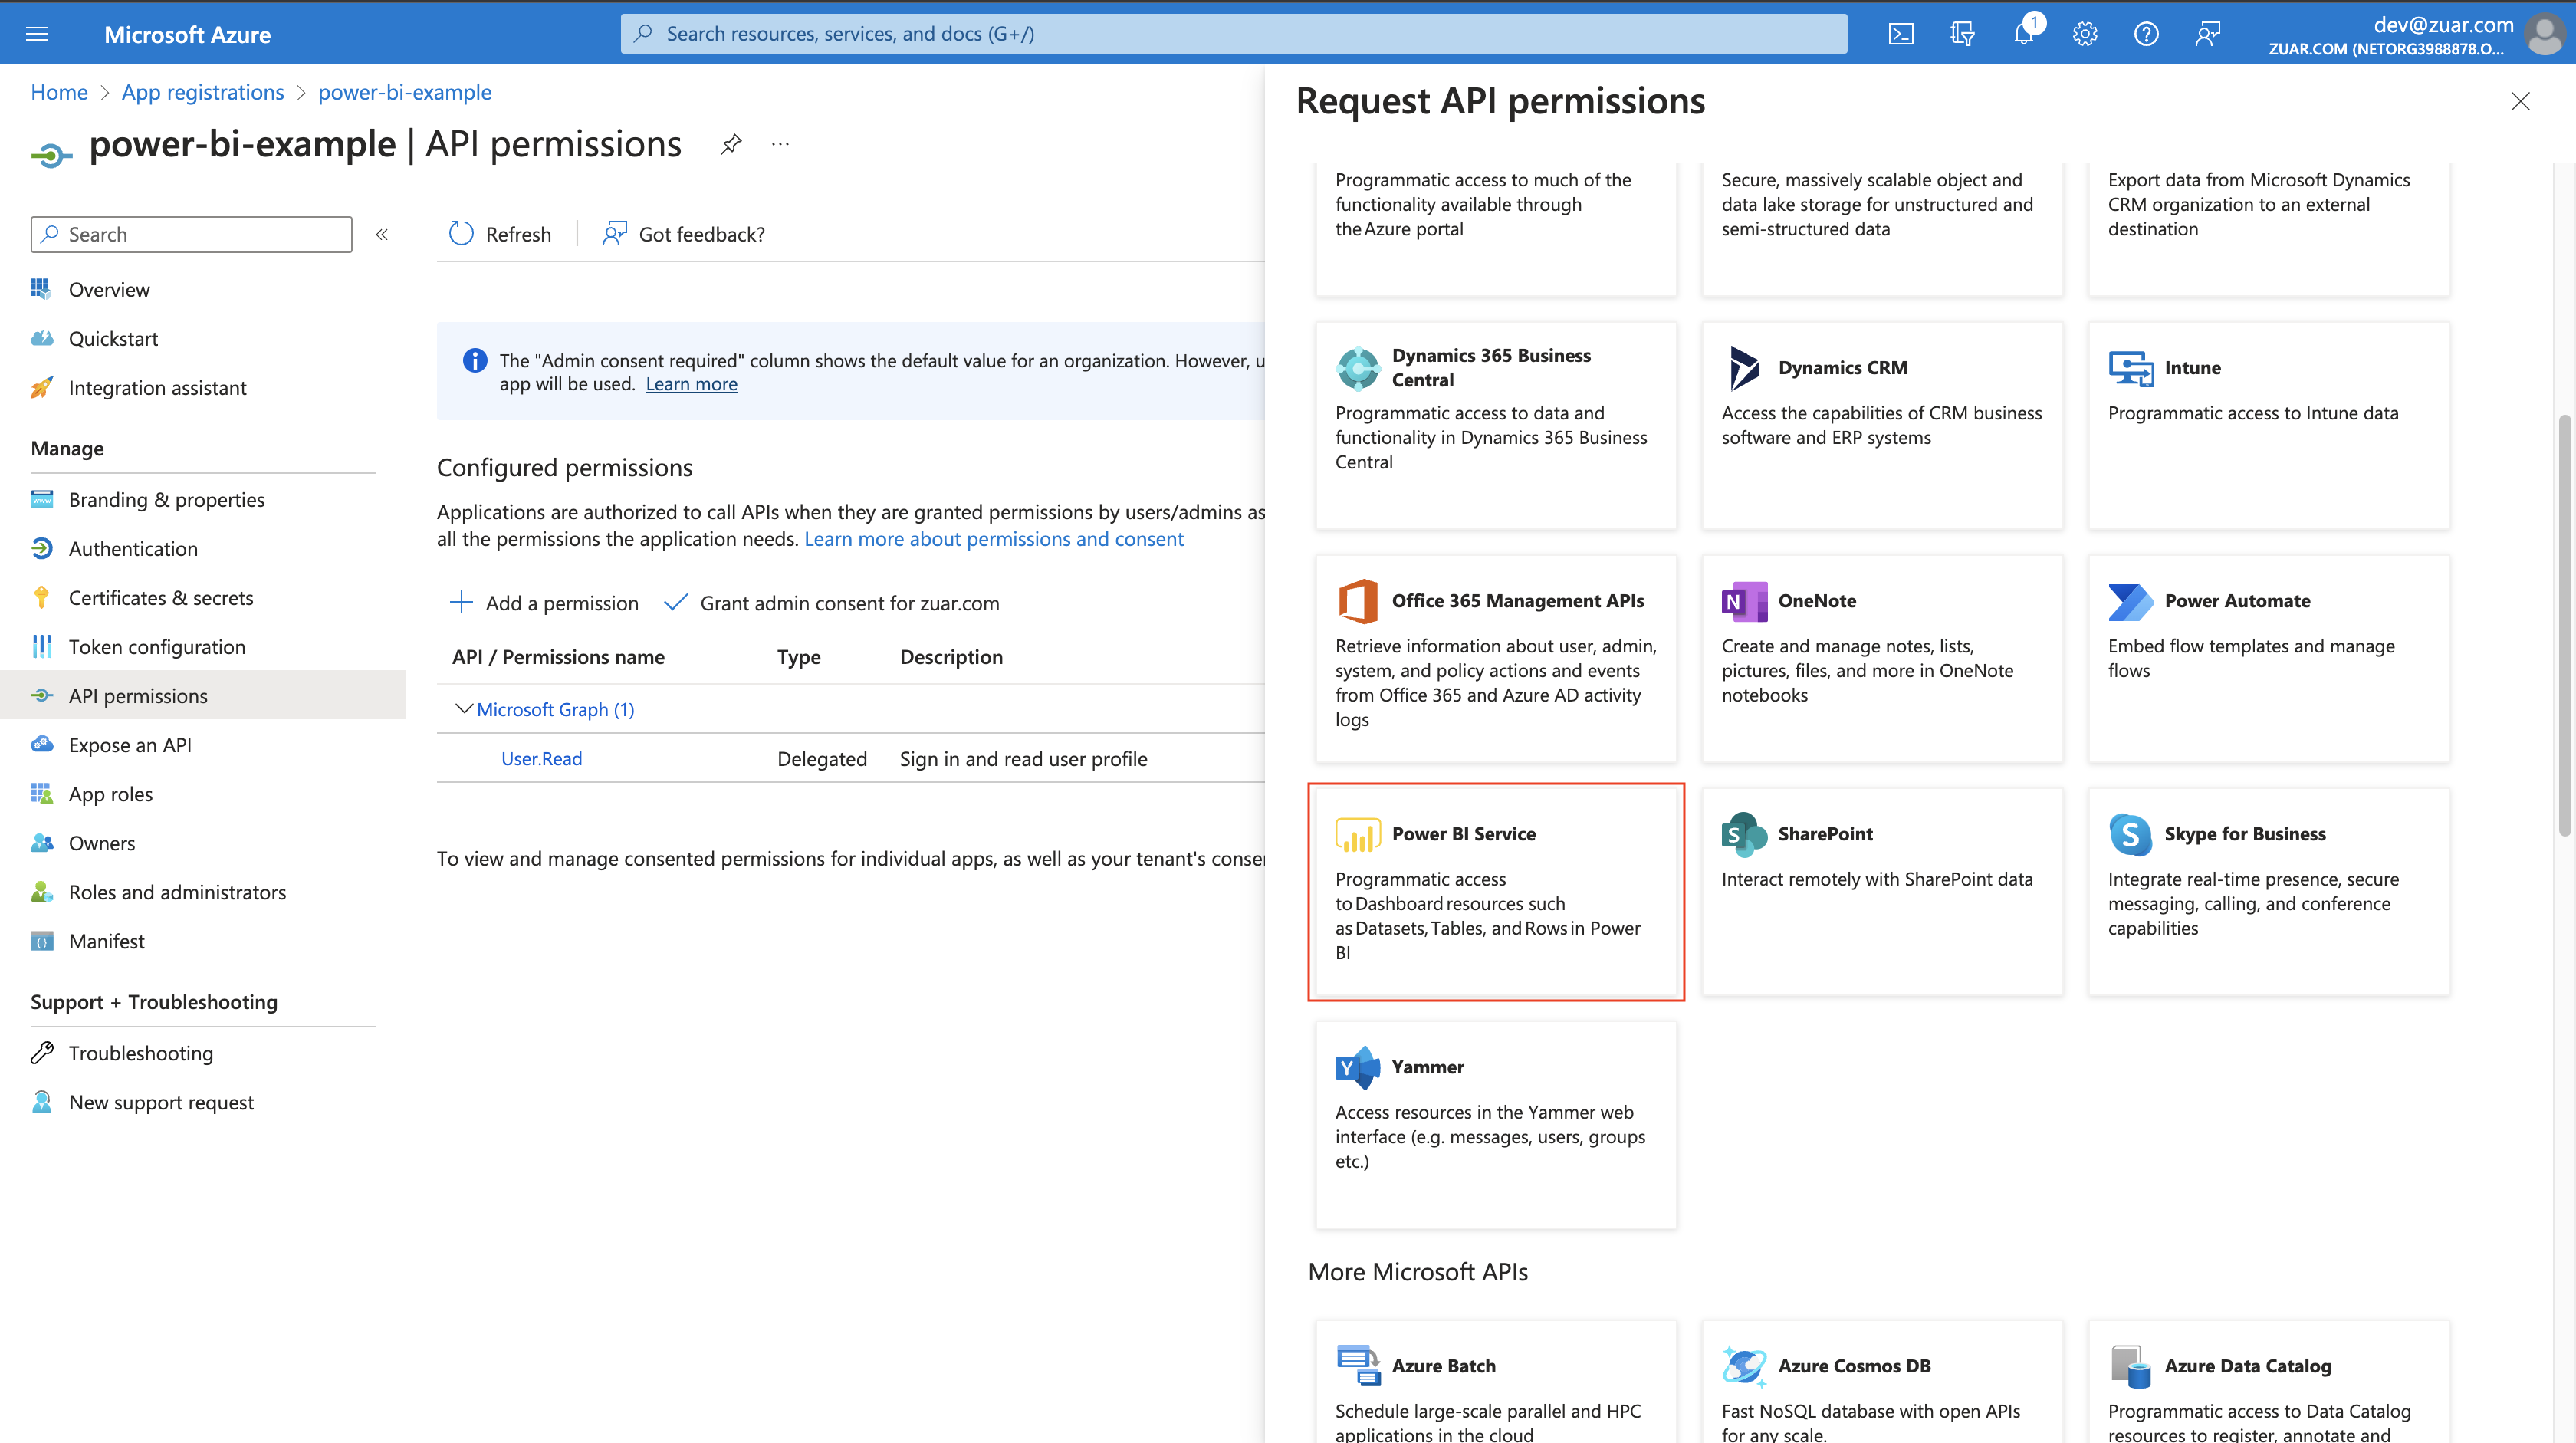This screenshot has width=2576, height=1443.
Task: Open Cloud Shell from the top bar
Action: 1901,34
